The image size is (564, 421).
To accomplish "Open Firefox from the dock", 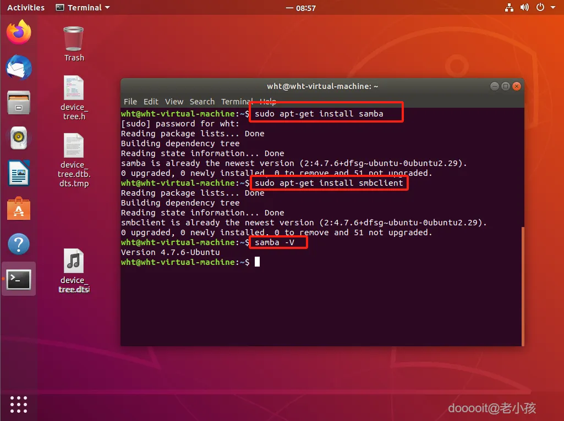I will (19, 32).
